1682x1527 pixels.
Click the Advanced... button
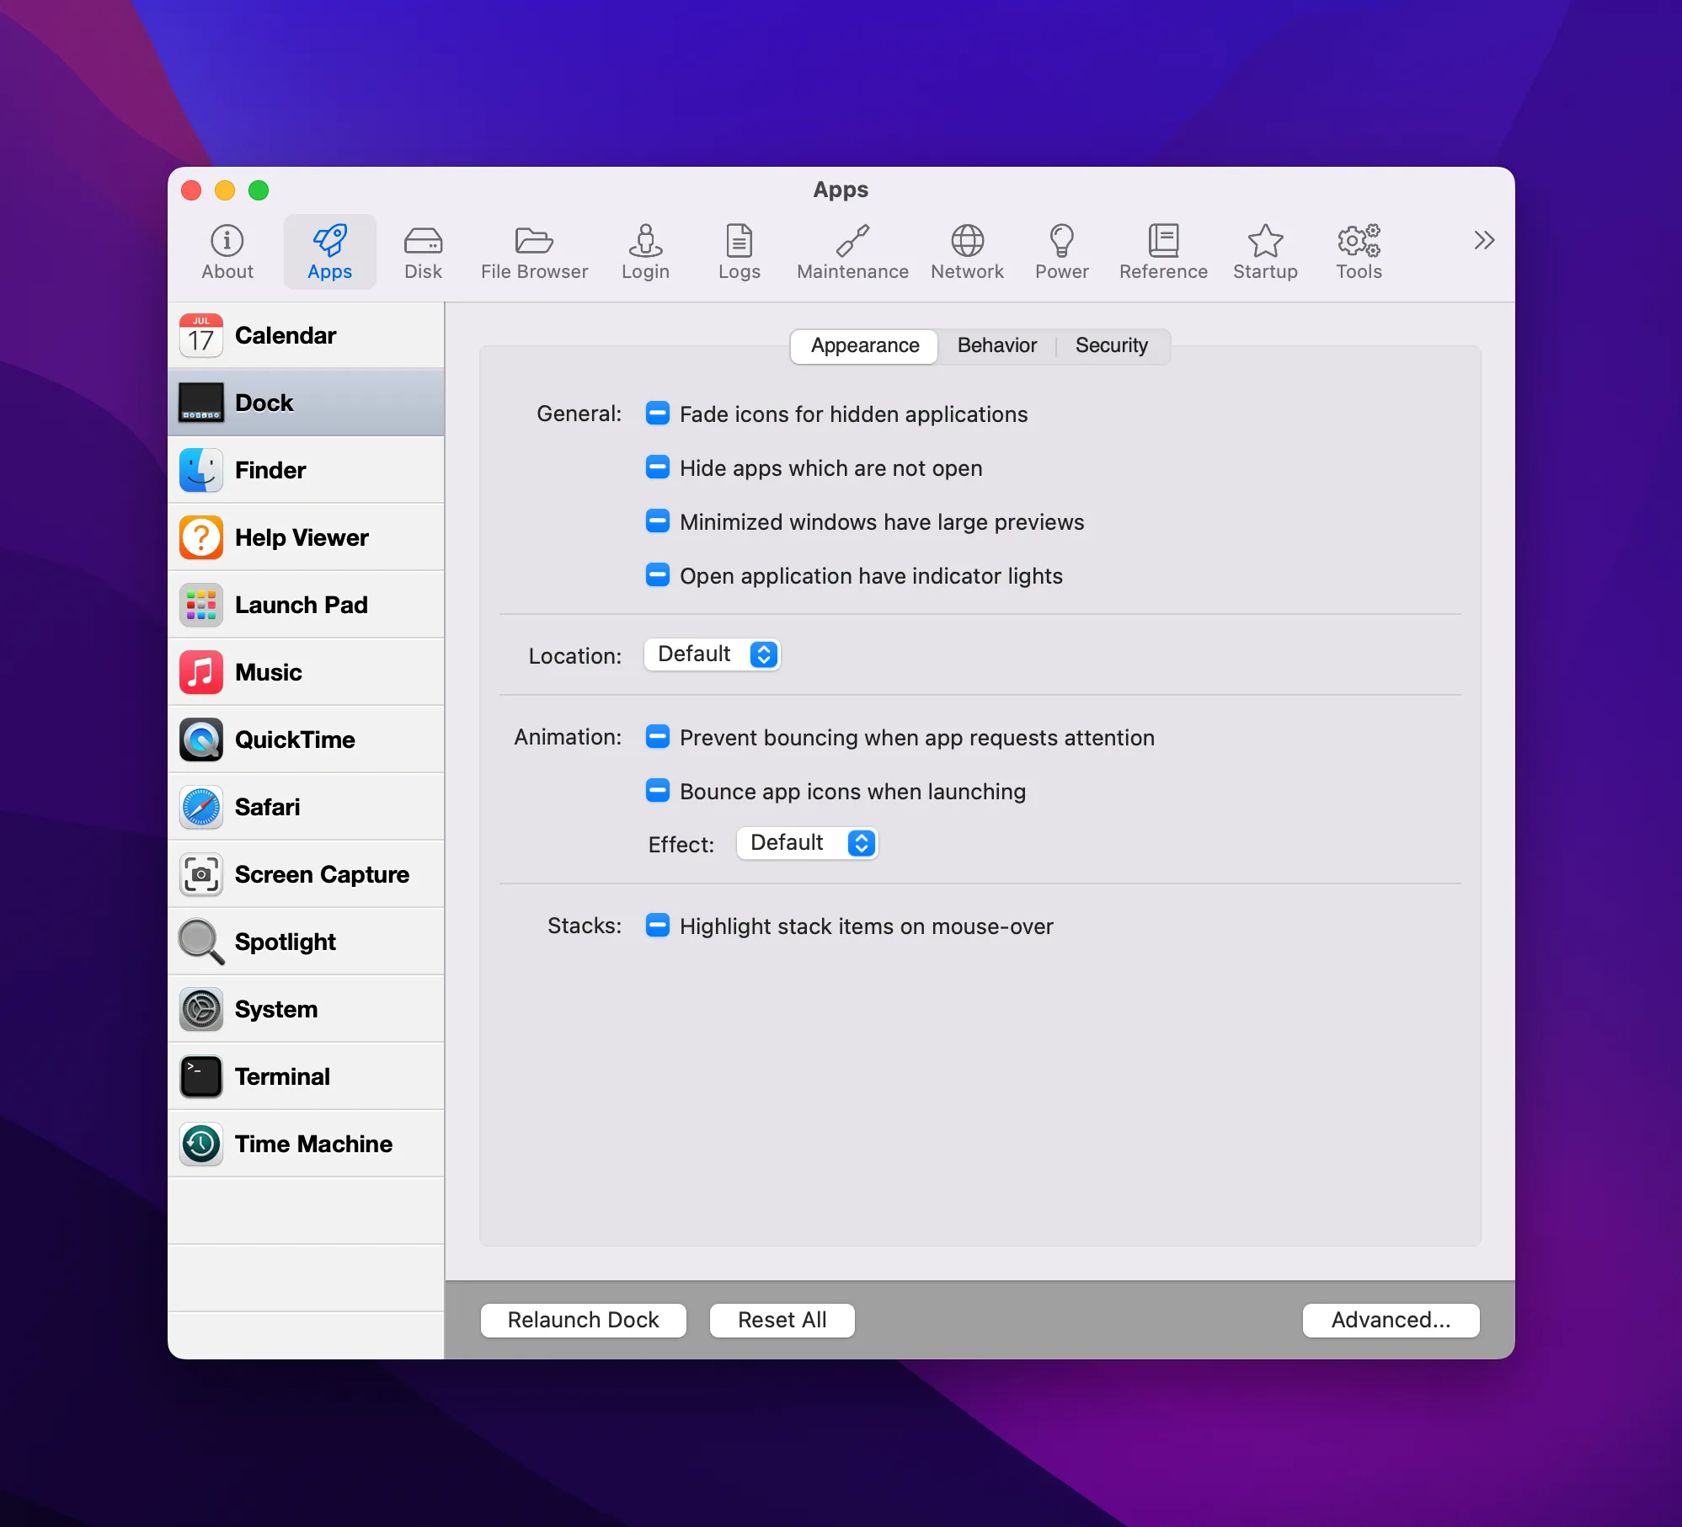(x=1390, y=1320)
